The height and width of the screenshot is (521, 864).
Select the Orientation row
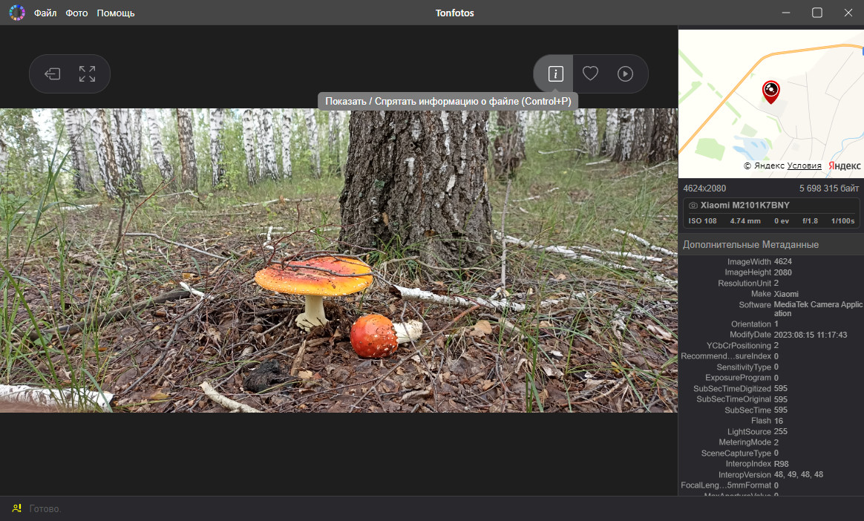(771, 324)
